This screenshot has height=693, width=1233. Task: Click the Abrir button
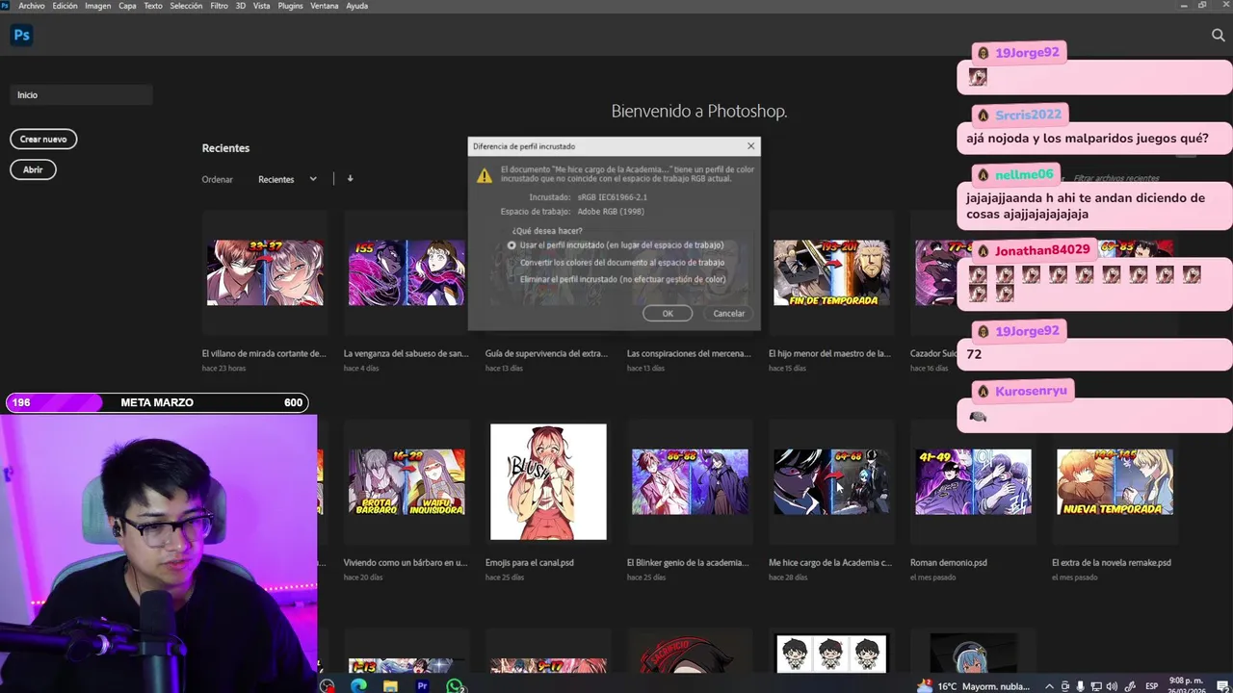tap(33, 169)
